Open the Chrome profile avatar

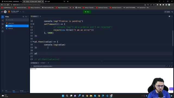169,5
